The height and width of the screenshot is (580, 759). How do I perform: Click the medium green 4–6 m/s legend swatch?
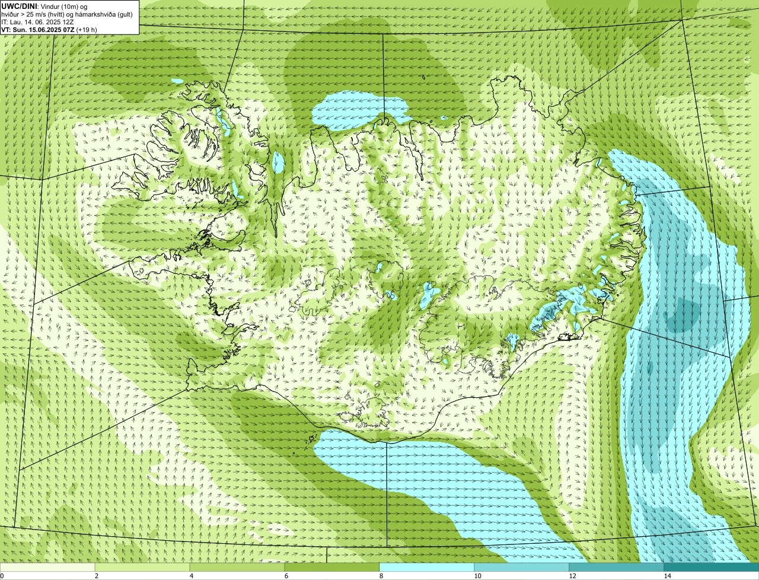pos(237,567)
